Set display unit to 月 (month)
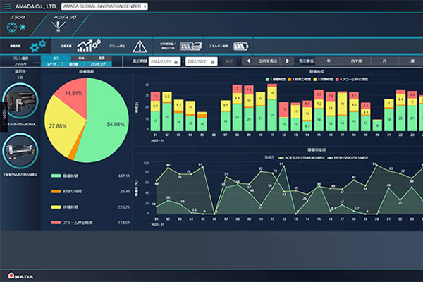Screen dimensions: 423x282 click(385, 61)
